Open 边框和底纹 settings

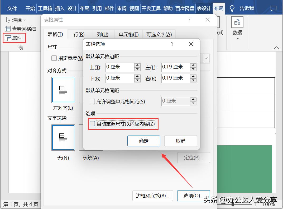click(x=152, y=196)
